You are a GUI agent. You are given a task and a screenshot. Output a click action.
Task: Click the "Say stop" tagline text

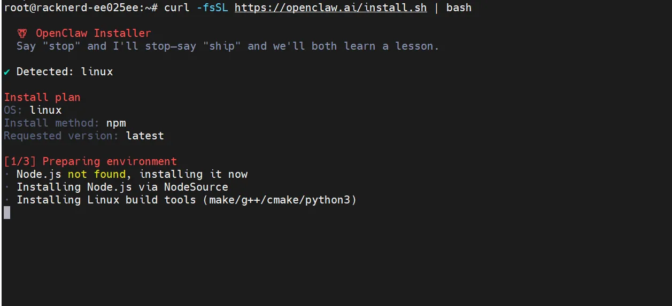[x=228, y=46]
